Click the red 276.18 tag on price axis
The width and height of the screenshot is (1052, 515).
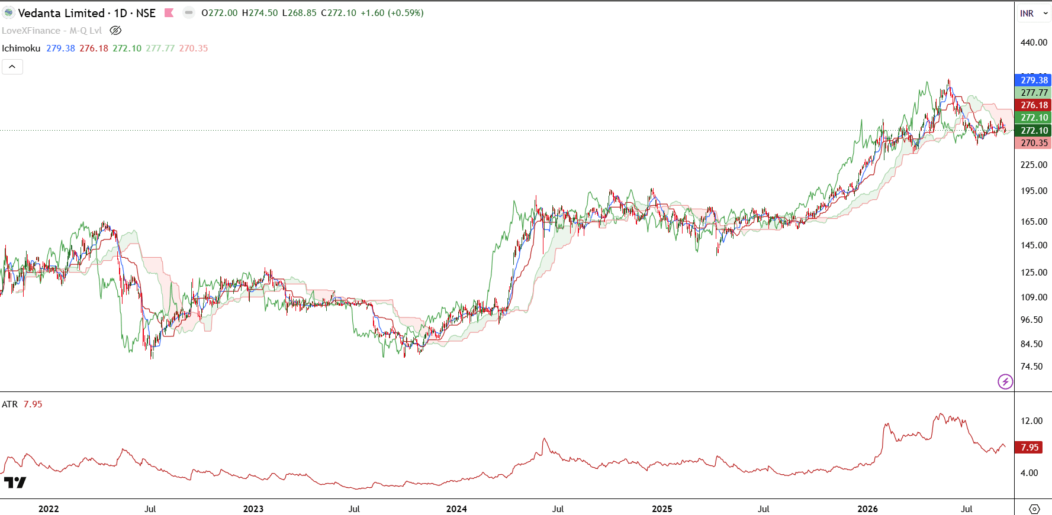(x=1034, y=105)
